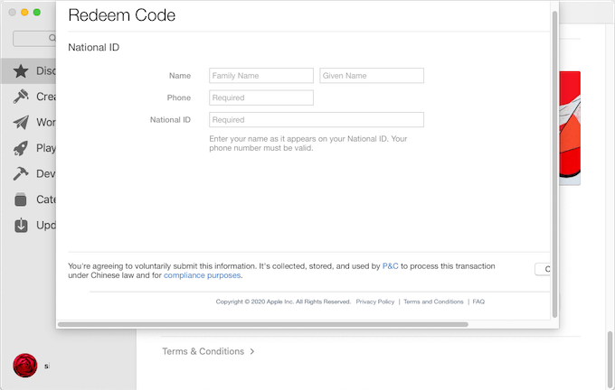Click the search magnifier icon

[x=52, y=38]
